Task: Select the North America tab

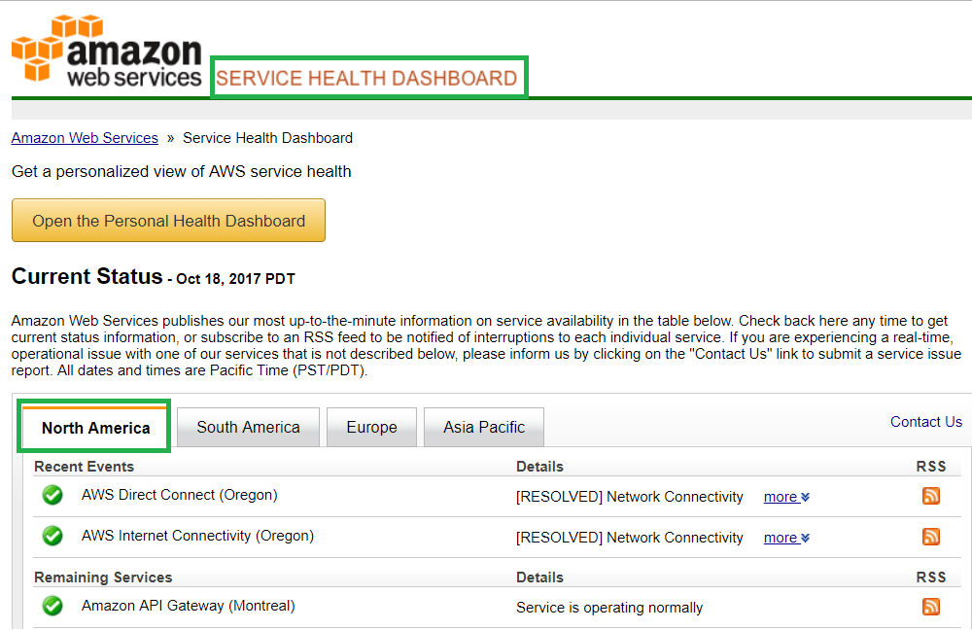Action: pyautogui.click(x=95, y=427)
